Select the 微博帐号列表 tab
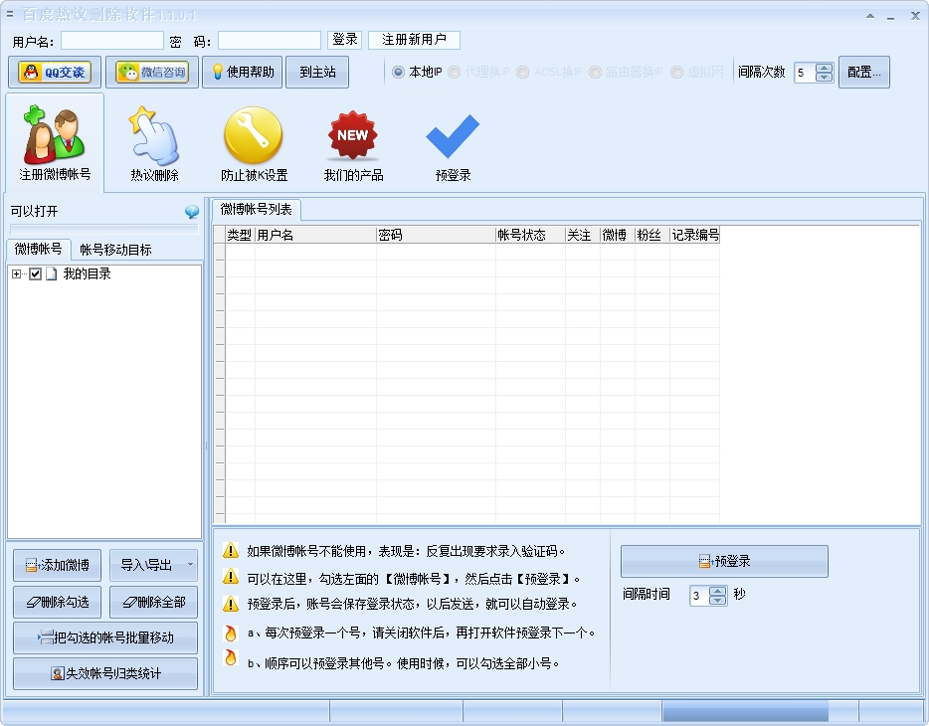 click(x=256, y=209)
